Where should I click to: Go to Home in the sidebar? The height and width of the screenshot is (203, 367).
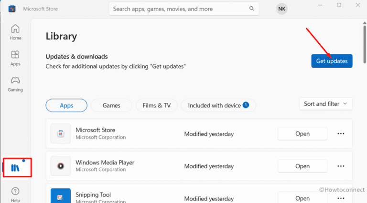coord(15,32)
